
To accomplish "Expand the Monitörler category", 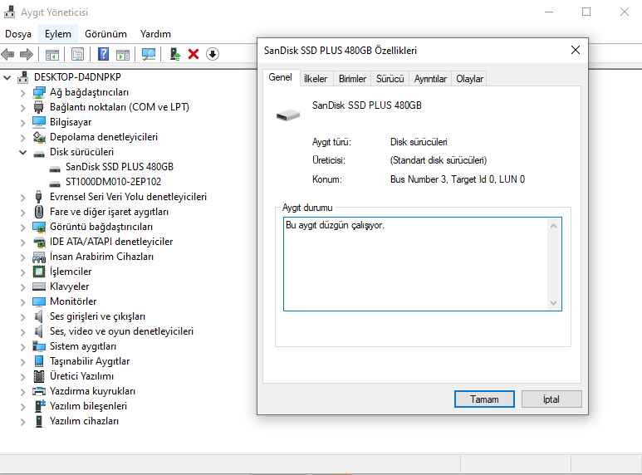I will click(x=23, y=301).
